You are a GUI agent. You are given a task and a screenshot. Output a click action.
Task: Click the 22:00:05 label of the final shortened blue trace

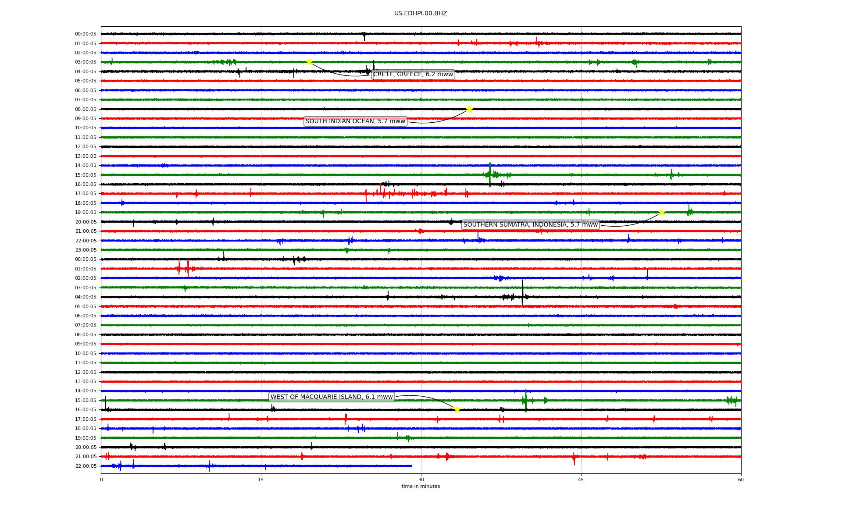pyautogui.click(x=86, y=466)
